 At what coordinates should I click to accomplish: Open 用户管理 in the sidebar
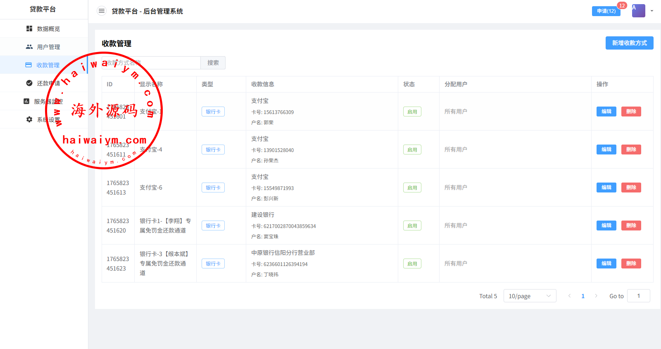tap(48, 47)
